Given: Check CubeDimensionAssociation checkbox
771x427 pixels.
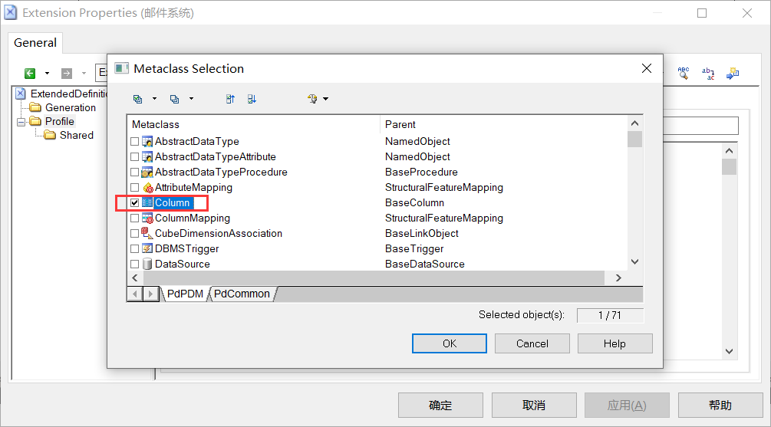Looking at the screenshot, I should tap(135, 233).
